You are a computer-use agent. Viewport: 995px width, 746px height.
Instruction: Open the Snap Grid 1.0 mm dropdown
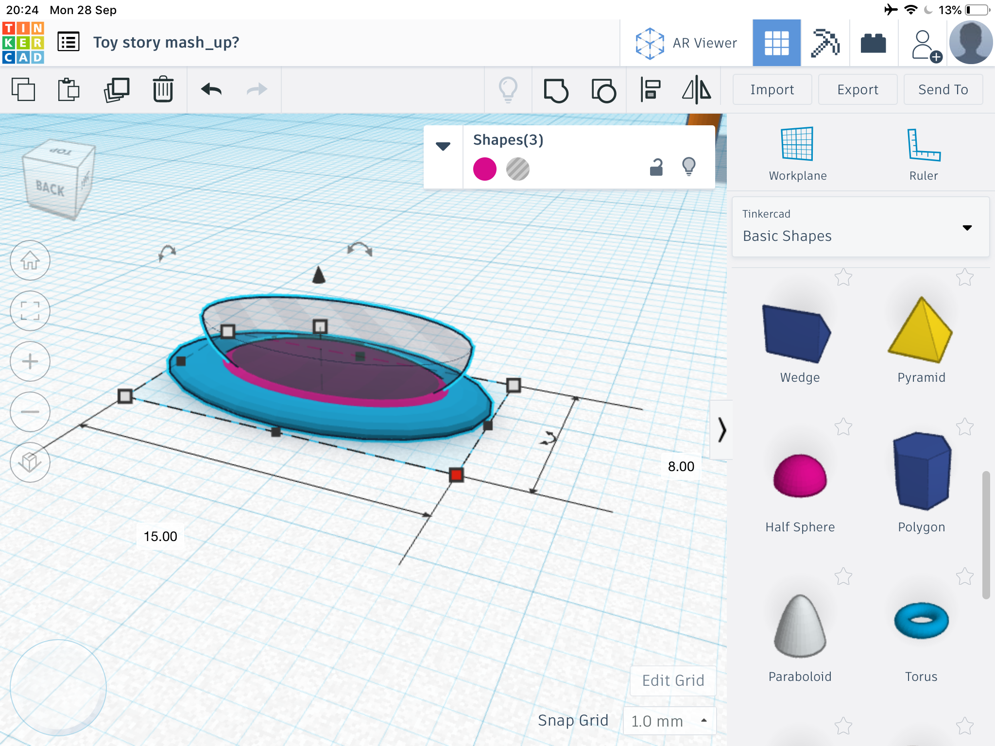point(669,721)
